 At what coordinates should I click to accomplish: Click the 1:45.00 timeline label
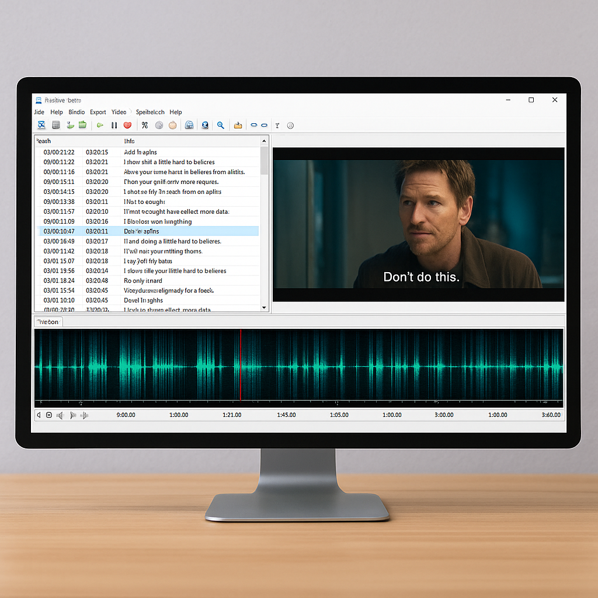[286, 415]
